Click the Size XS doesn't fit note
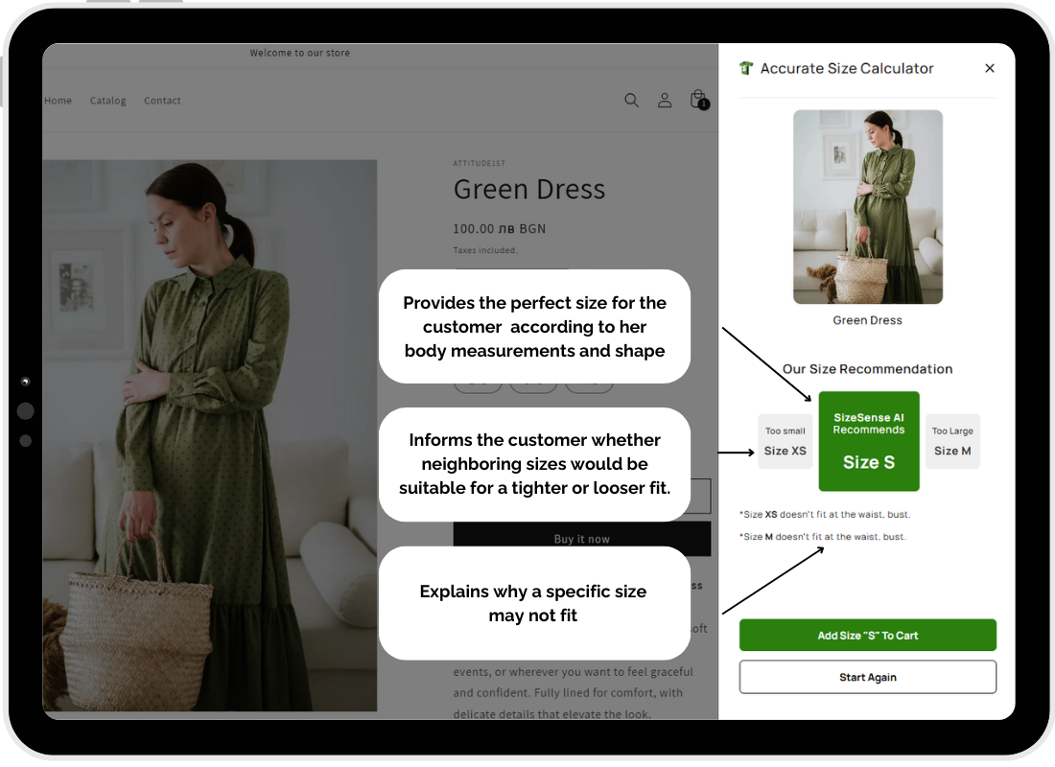Screen dimensions: 1055x767 825,515
